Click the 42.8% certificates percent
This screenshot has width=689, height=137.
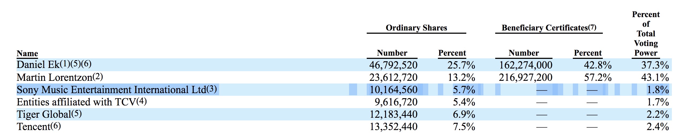point(598,65)
